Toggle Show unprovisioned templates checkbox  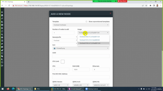pyautogui.click(x=86, y=21)
